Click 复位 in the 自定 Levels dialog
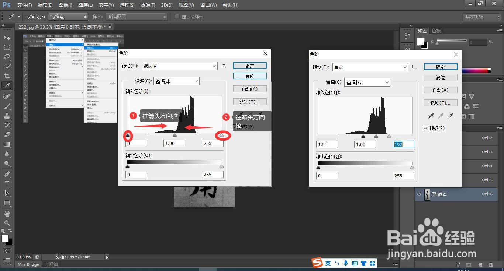 441,77
